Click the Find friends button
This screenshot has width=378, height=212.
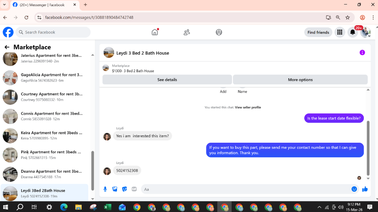[x=318, y=32]
